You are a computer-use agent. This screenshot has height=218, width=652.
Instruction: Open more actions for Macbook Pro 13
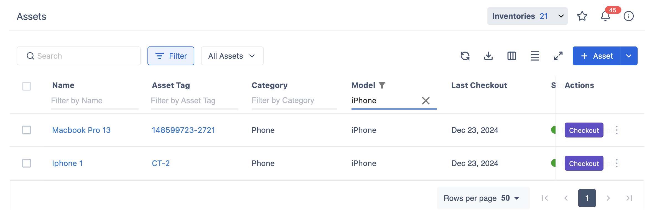[x=617, y=130]
